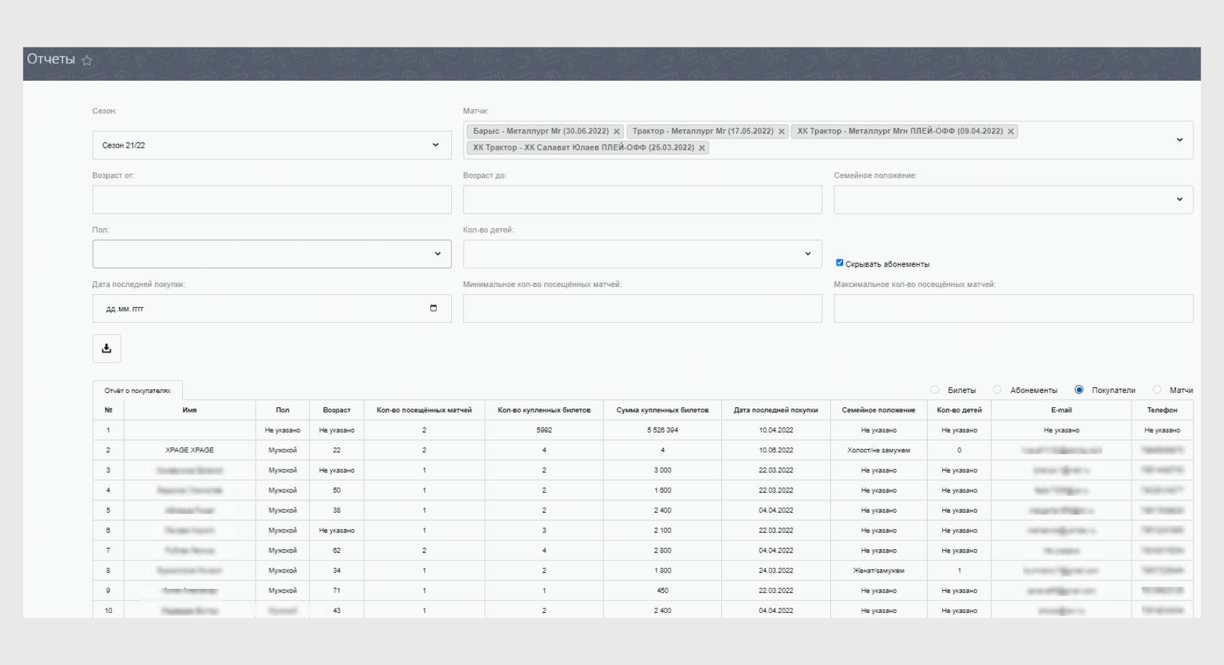This screenshot has height=665, width=1224.
Task: Click the 1 800 sum cell
Action: (662, 571)
